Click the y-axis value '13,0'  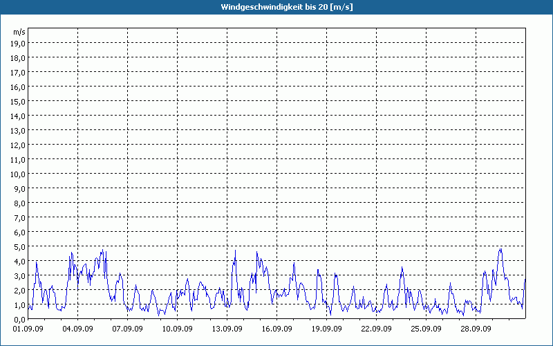click(x=18, y=131)
